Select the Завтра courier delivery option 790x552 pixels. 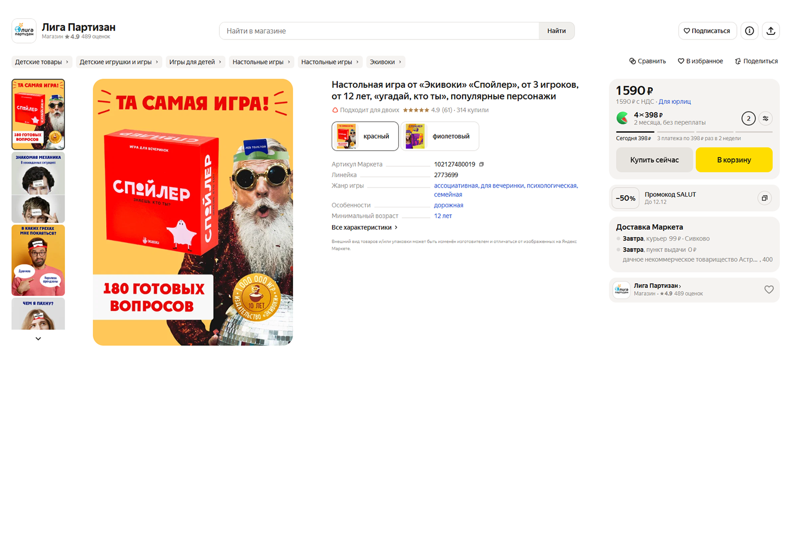tap(666, 239)
